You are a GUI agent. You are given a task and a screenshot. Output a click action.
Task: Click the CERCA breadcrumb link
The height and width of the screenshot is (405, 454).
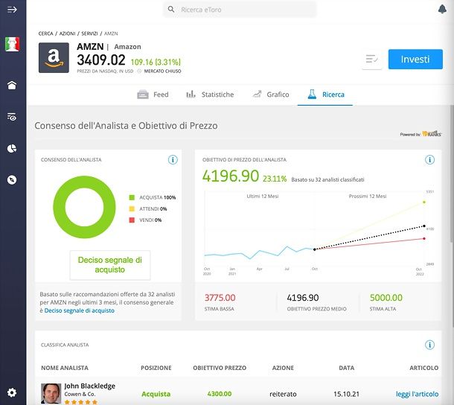(45, 34)
